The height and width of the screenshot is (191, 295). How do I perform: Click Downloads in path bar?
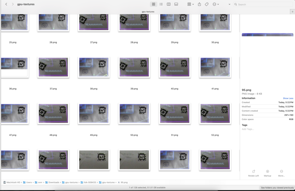tap(52, 182)
